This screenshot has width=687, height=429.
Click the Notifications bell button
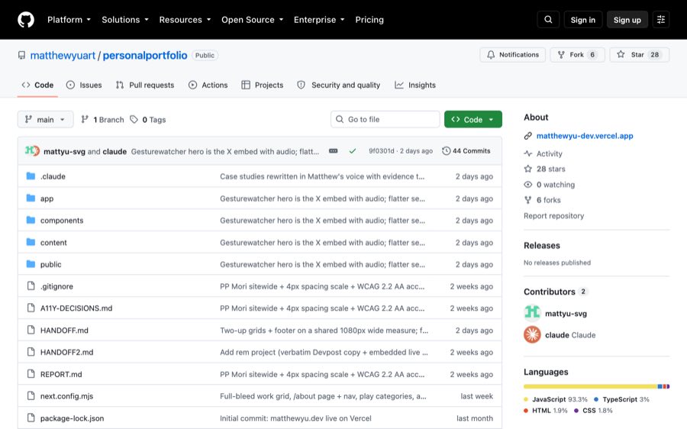513,55
